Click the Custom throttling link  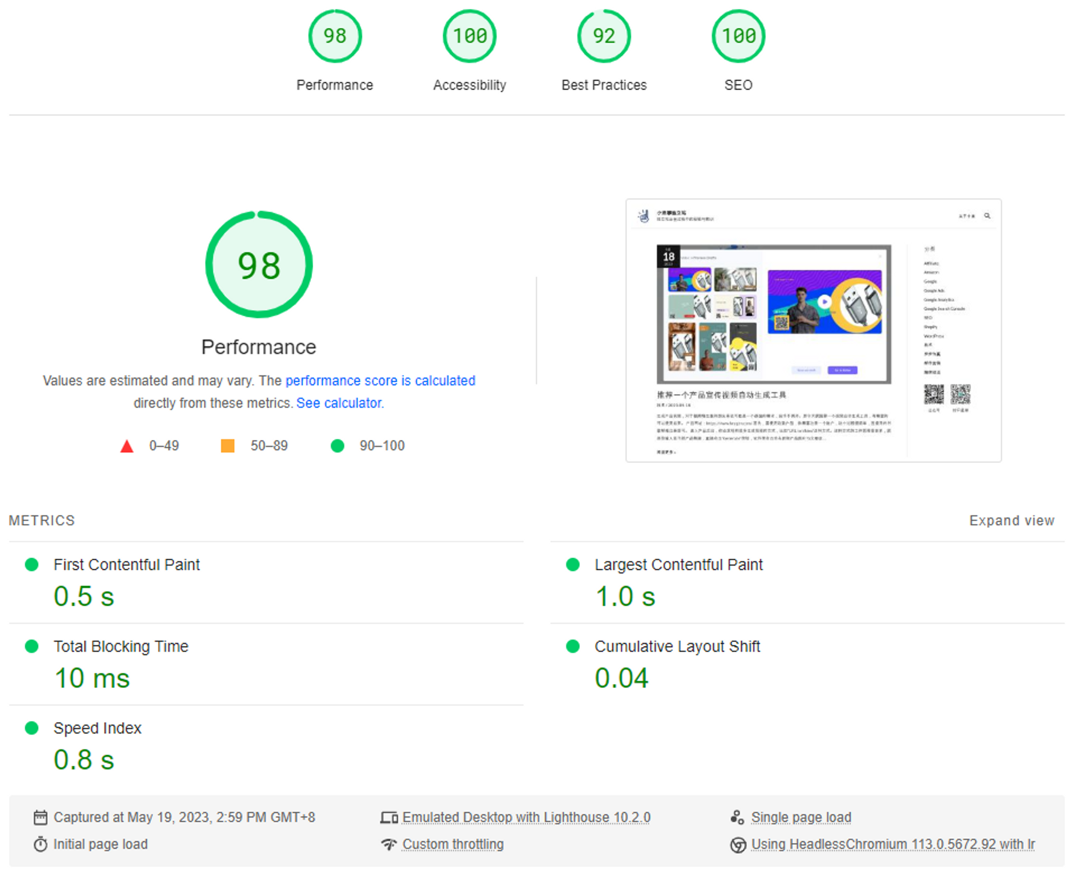[453, 844]
